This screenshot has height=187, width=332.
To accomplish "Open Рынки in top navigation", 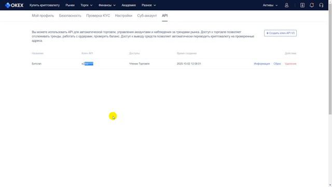I will click(70, 5).
